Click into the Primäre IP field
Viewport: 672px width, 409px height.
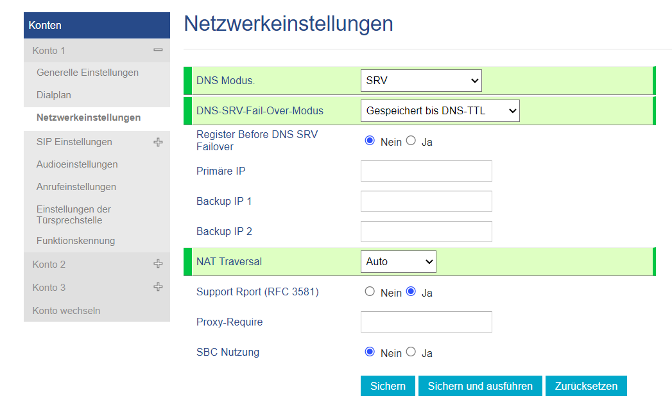tap(426, 171)
